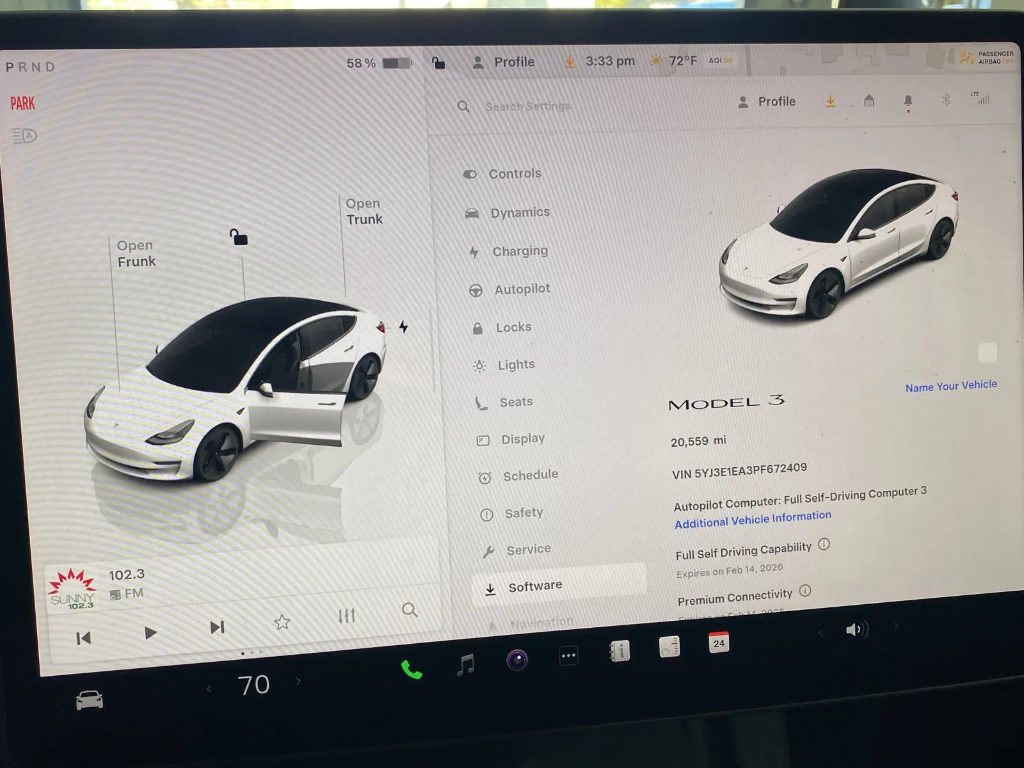Tap the car controls icon

pyautogui.click(x=89, y=700)
